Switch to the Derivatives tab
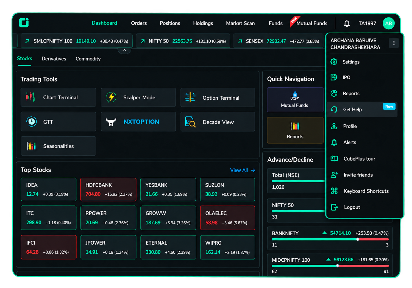Screen dimensions: 412x288 click(54, 59)
